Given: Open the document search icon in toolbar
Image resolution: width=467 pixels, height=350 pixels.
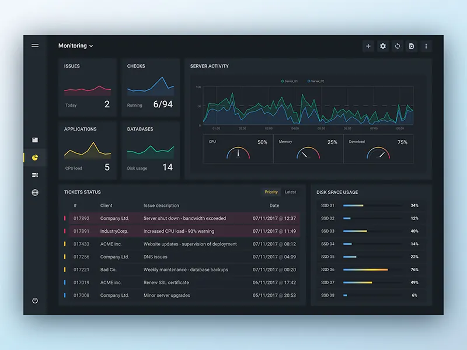Looking at the screenshot, I should (412, 45).
